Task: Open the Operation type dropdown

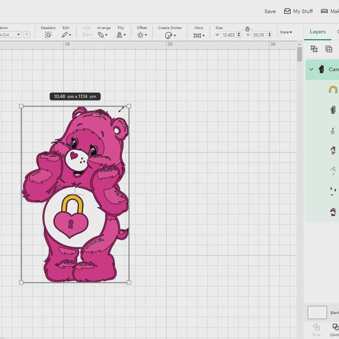Action: [10, 35]
